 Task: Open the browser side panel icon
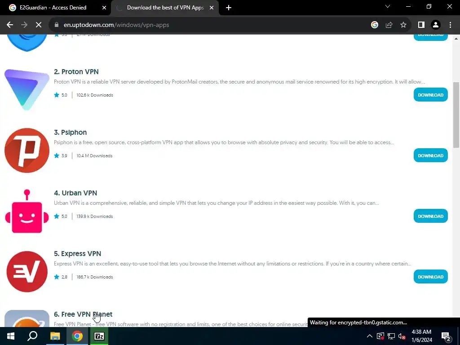[421, 25]
